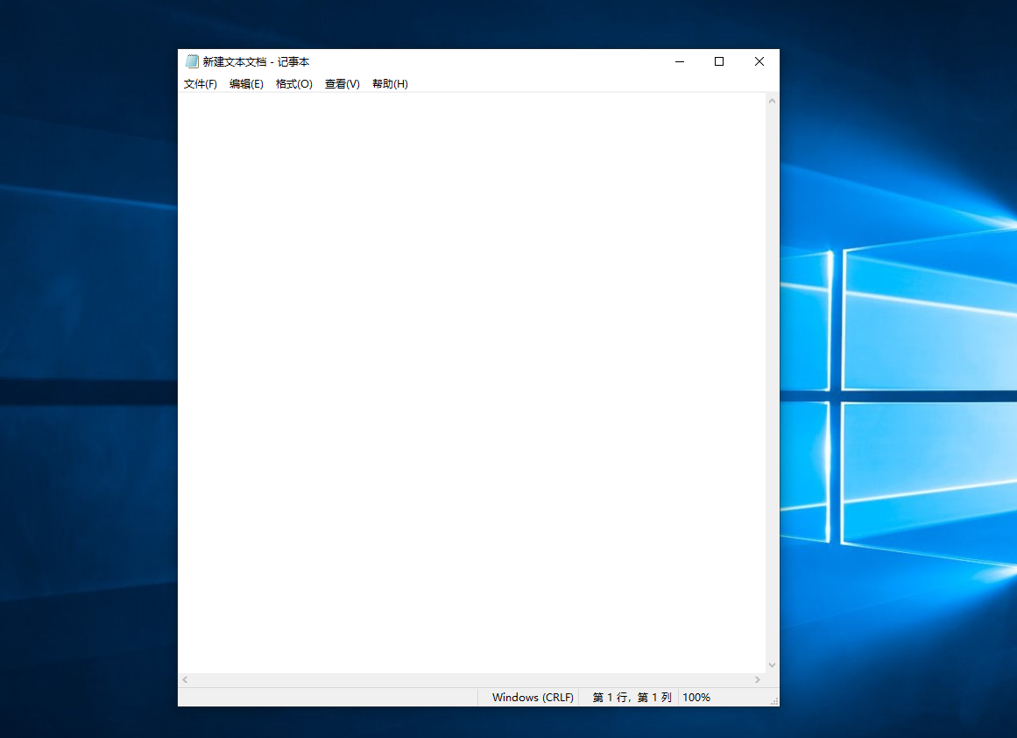Click the 第 1 行, 第 1 列 status indicator

(632, 698)
